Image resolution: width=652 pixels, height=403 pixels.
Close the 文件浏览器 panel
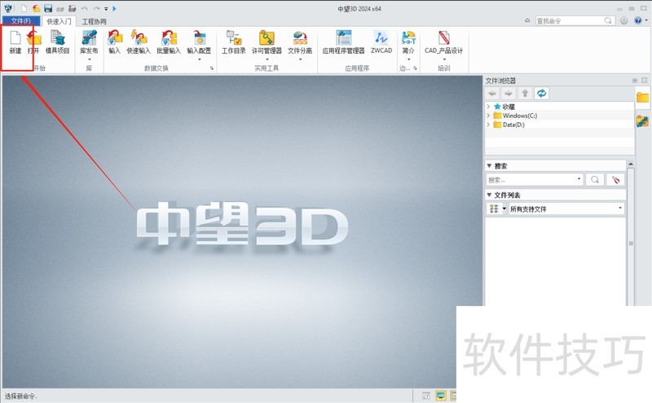tap(644, 80)
